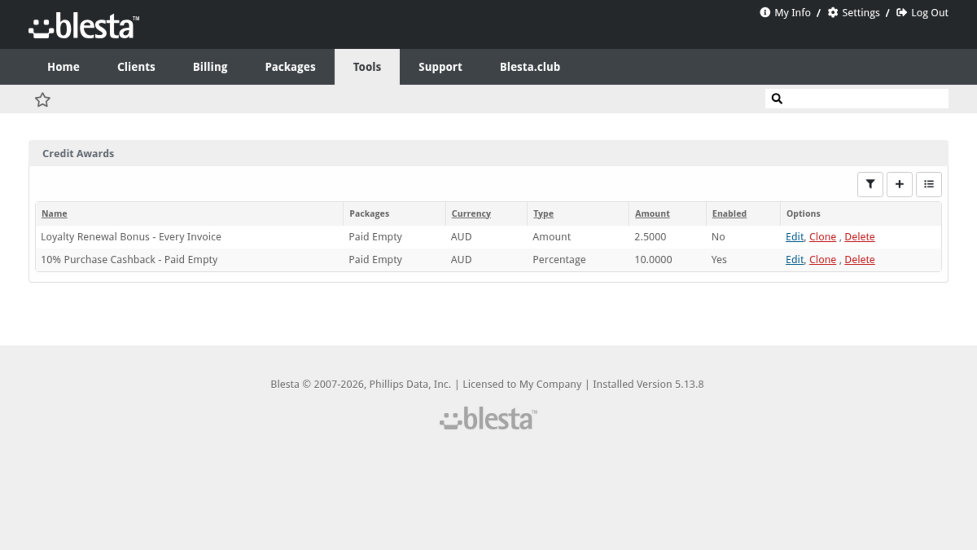
Task: Click the Installed Version 5.13.8 footer text
Action: (648, 384)
